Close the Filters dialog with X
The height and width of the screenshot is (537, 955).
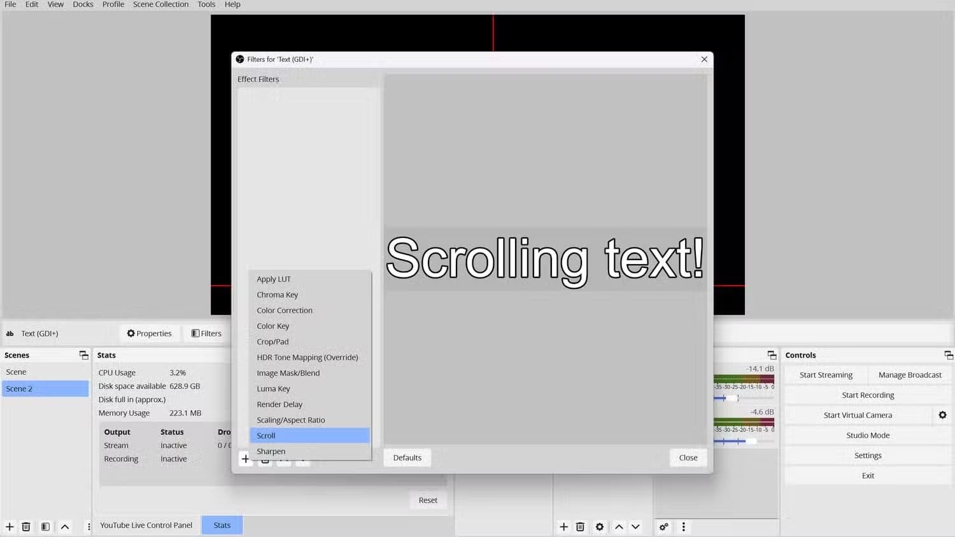(x=704, y=59)
